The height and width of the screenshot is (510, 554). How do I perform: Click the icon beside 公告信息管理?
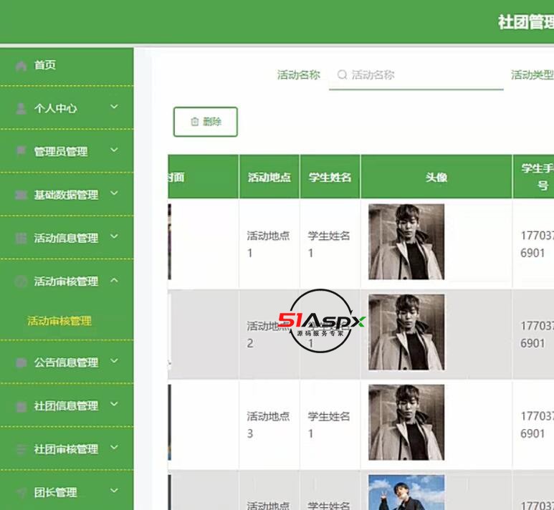coord(22,362)
